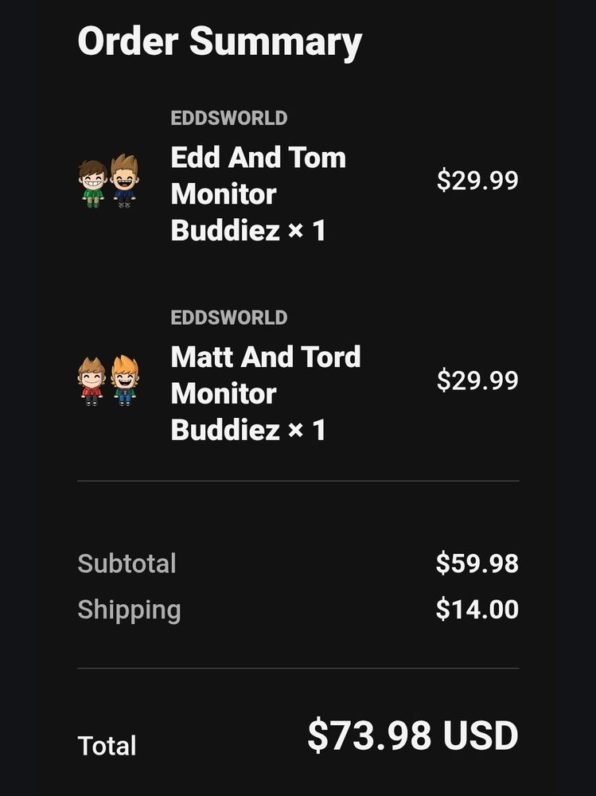Click the USD currency text in total
Viewport: 596px width, 796px height.
tap(481, 736)
